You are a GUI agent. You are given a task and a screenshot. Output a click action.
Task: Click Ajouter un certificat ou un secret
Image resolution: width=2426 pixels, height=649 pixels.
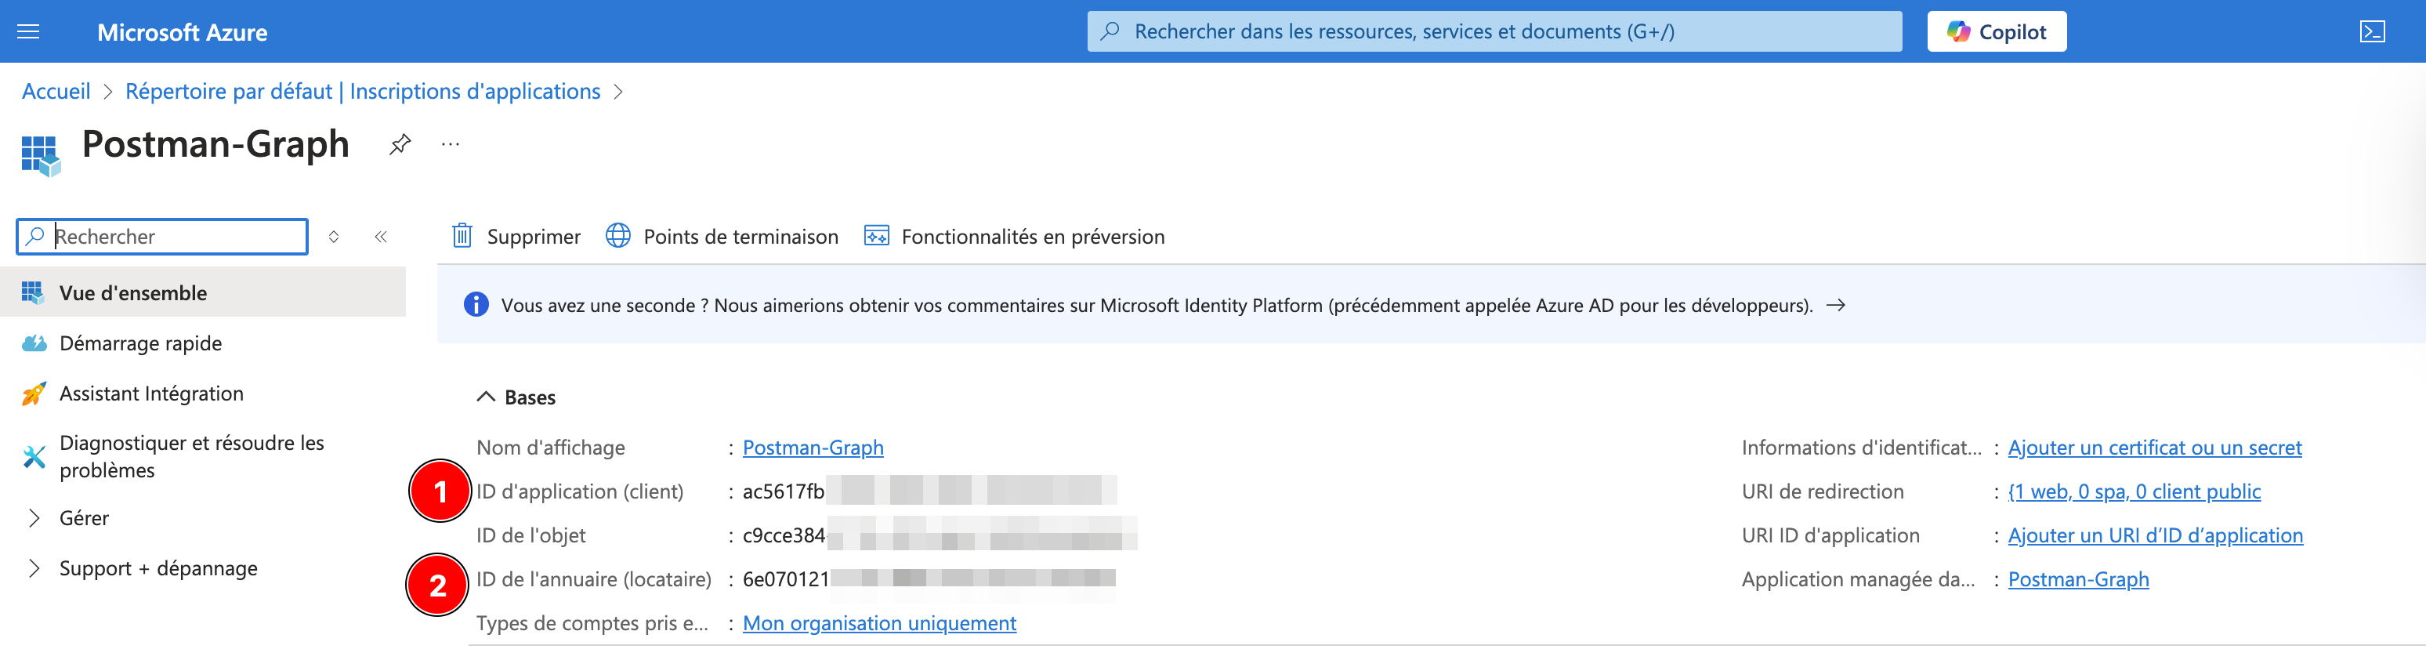[2154, 448]
